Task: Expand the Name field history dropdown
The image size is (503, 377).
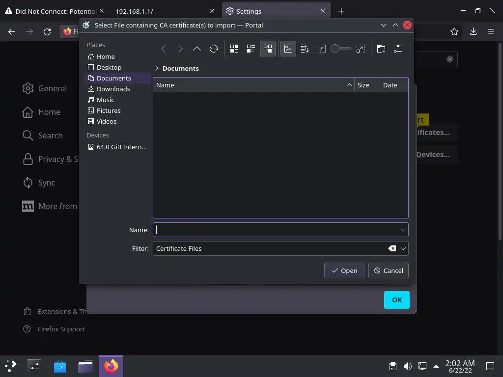Action: coord(403,230)
